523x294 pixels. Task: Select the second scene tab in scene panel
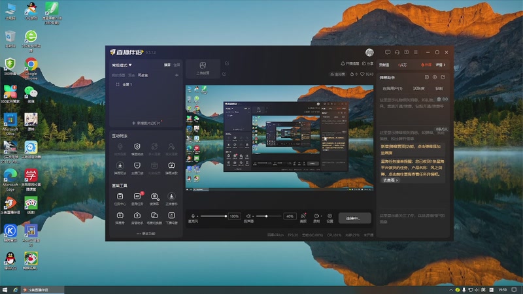(131, 75)
